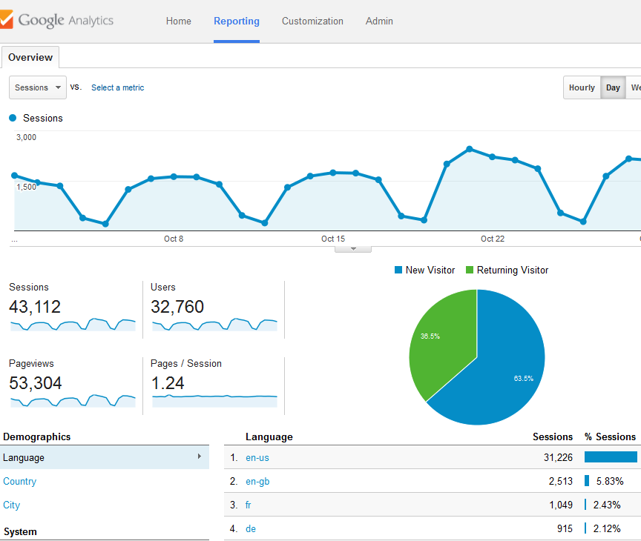This screenshot has width=641, height=541.
Task: Click the New Visitor blue legend square
Action: 398,270
